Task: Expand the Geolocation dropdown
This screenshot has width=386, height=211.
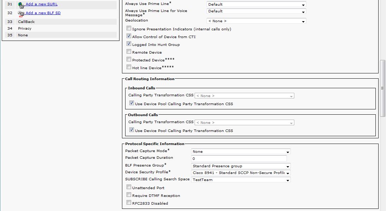Action: point(256,21)
